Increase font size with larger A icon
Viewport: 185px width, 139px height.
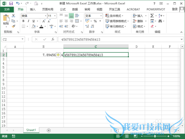[44, 21]
